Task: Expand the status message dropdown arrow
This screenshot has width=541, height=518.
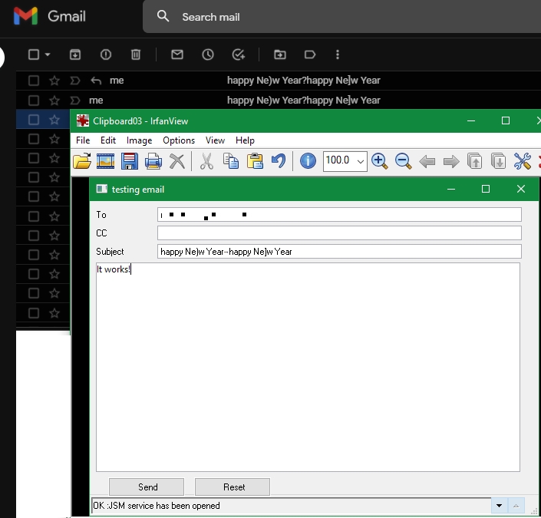Action: tap(500, 506)
